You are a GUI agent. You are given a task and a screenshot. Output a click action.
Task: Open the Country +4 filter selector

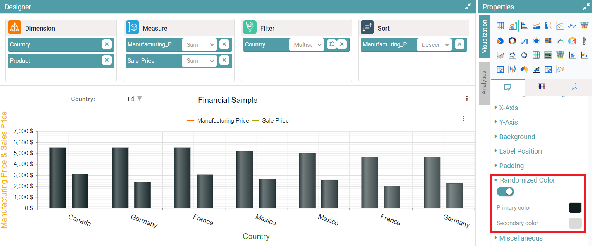[x=134, y=99]
